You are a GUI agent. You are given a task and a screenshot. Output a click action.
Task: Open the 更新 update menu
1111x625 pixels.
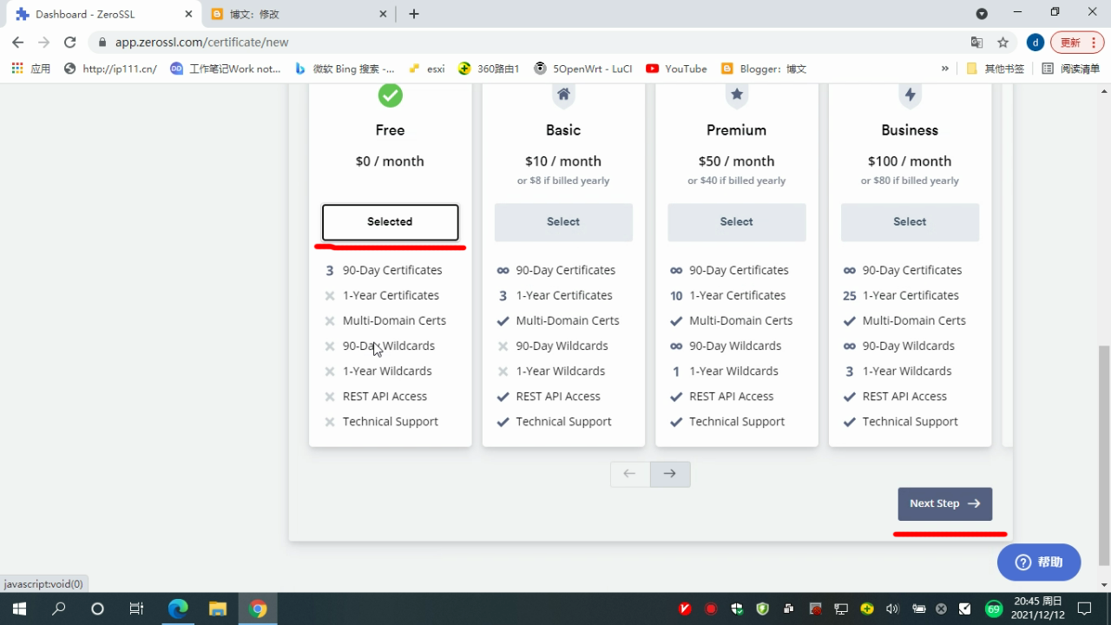[1077, 42]
